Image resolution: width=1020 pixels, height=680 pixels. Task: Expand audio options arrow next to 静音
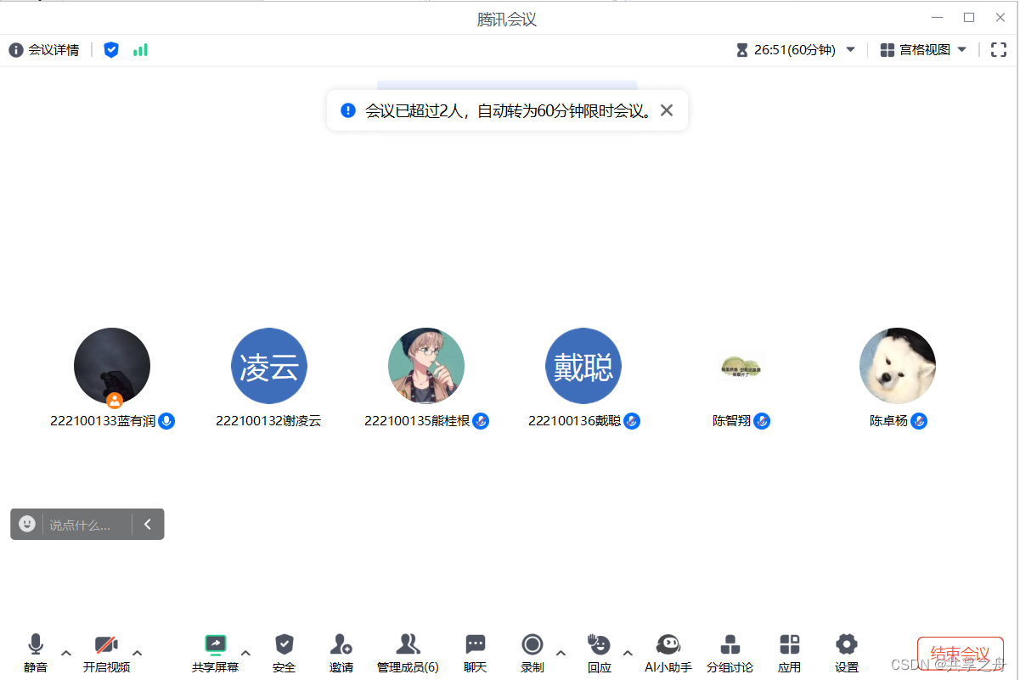[66, 653]
